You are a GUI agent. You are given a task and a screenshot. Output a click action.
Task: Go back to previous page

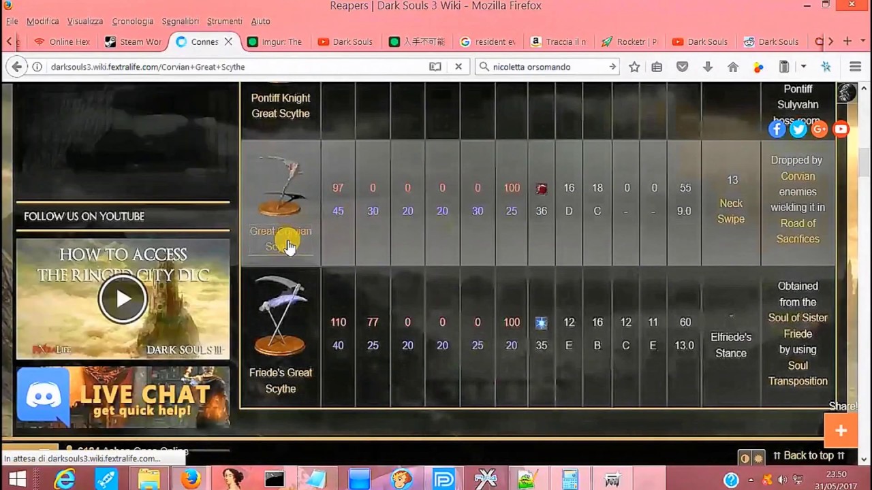pos(16,67)
